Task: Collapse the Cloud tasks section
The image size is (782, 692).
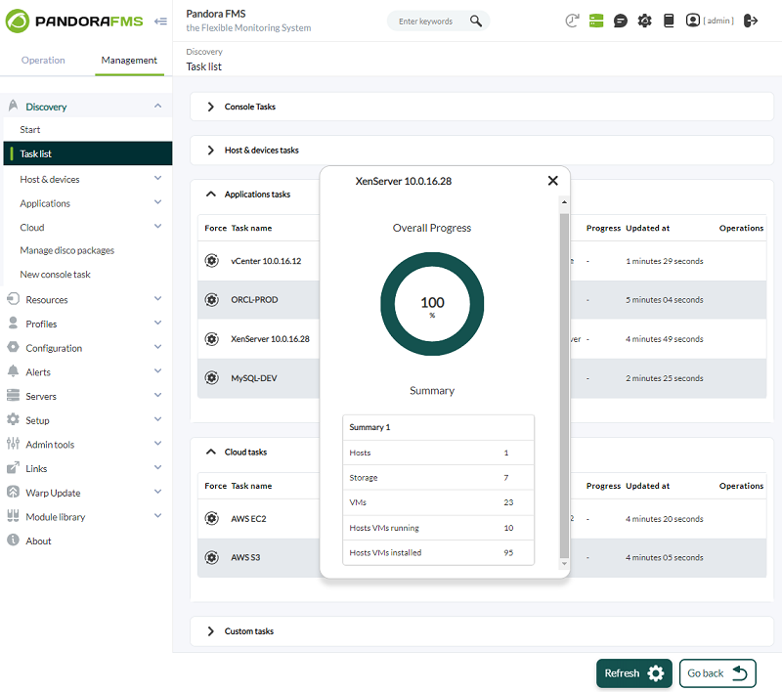Action: [x=245, y=453]
